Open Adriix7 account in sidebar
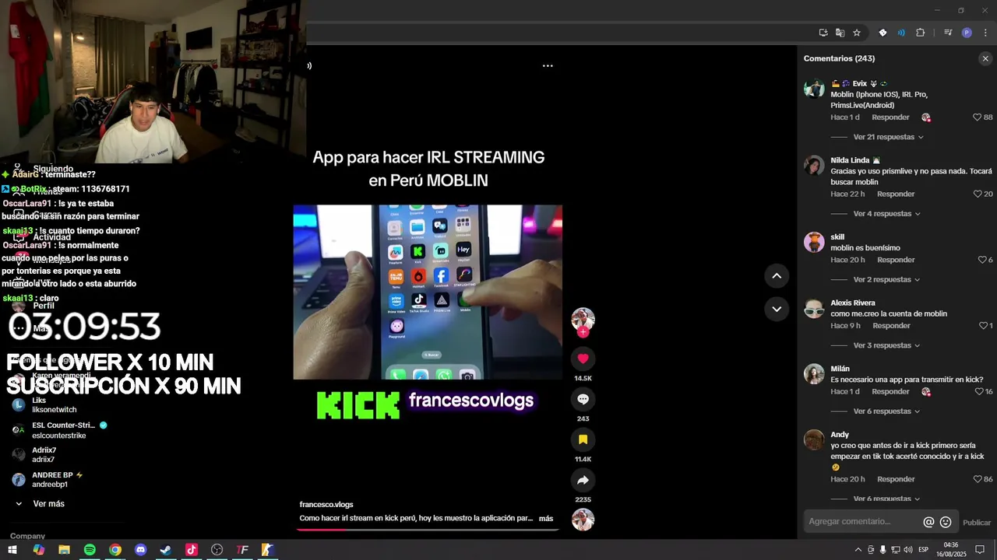 coord(44,455)
